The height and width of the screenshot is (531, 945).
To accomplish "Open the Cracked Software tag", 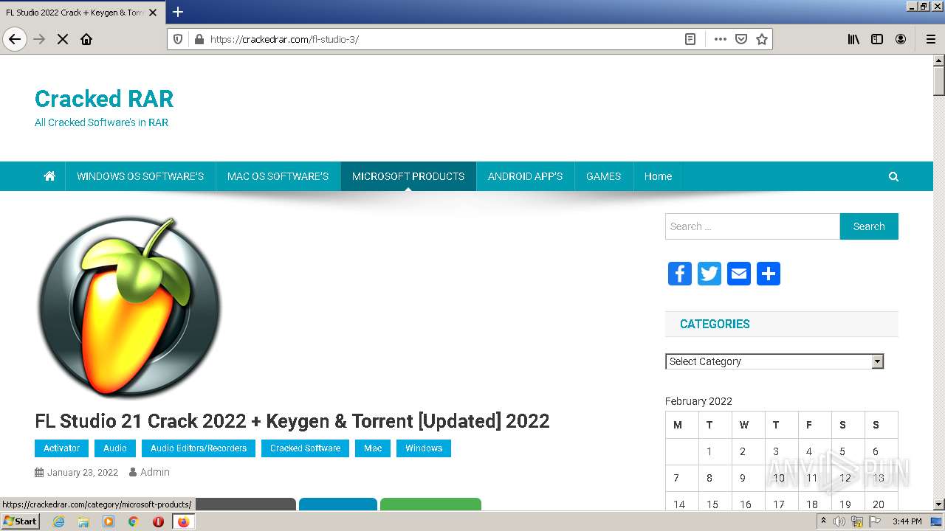I will coord(305,448).
